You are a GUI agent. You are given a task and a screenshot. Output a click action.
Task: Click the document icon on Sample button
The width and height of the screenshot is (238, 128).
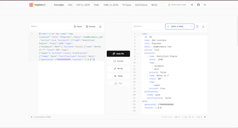coord(87,26)
